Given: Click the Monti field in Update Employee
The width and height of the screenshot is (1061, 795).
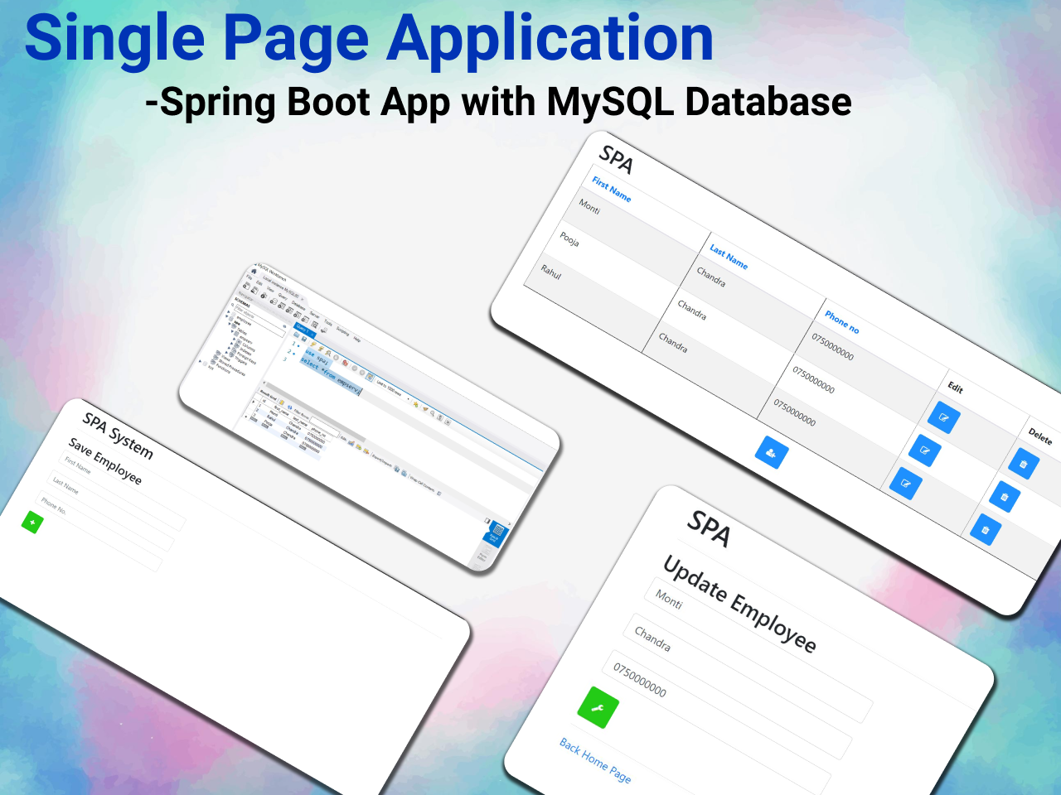Looking at the screenshot, I should pos(758,649).
